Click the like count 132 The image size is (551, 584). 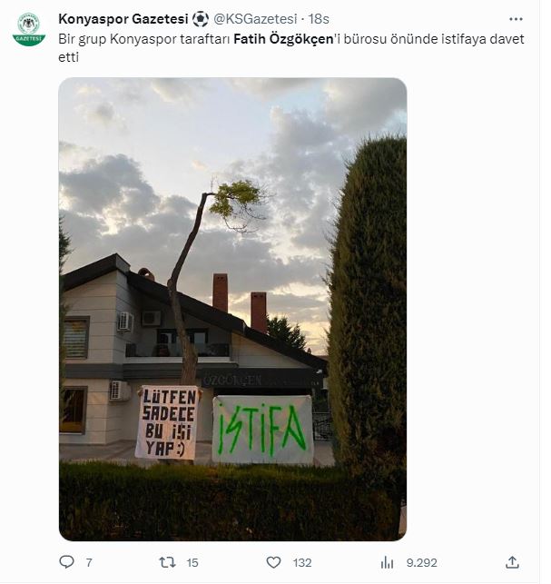tap(302, 562)
